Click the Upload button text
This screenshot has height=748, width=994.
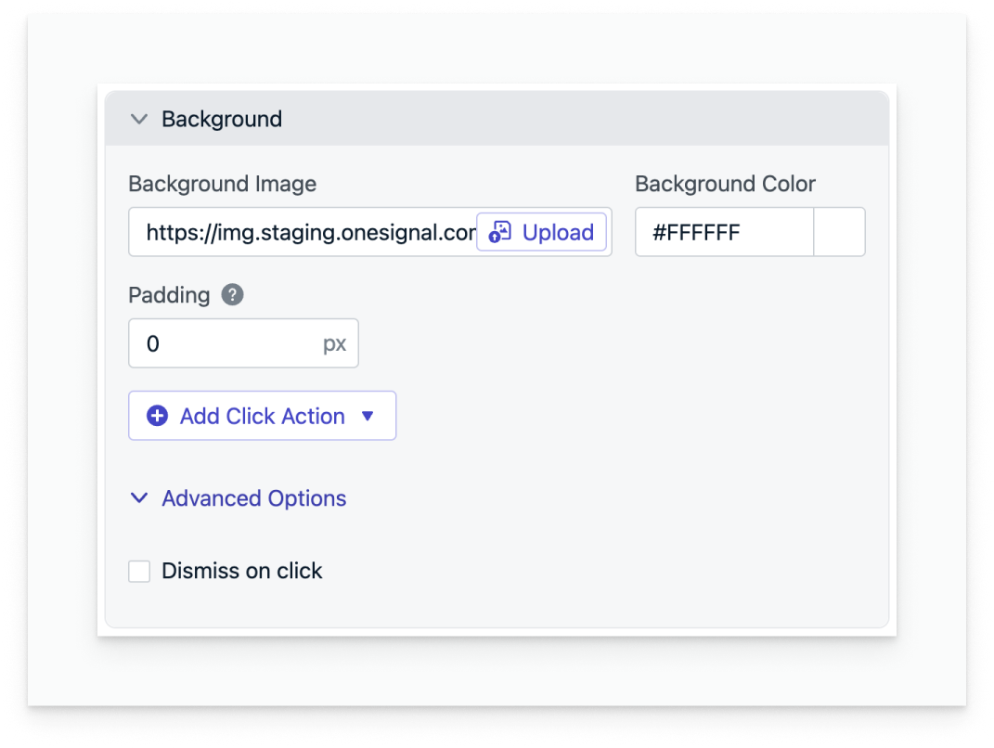point(558,233)
